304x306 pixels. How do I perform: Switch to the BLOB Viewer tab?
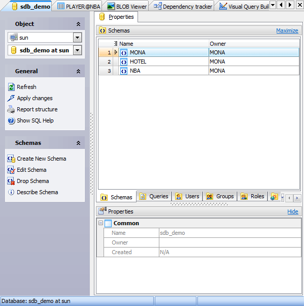pyautogui.click(x=127, y=7)
